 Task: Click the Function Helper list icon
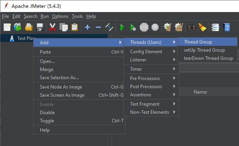tap(215, 28)
